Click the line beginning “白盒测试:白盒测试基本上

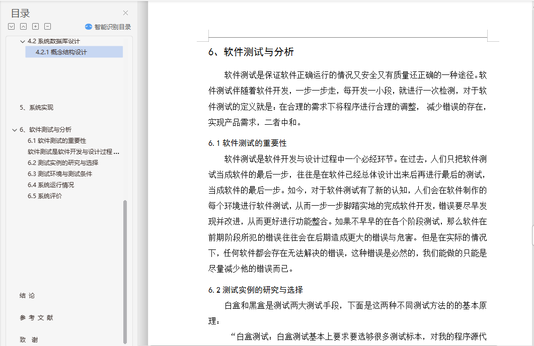pos(359,337)
